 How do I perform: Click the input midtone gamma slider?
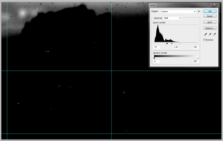(172, 44)
